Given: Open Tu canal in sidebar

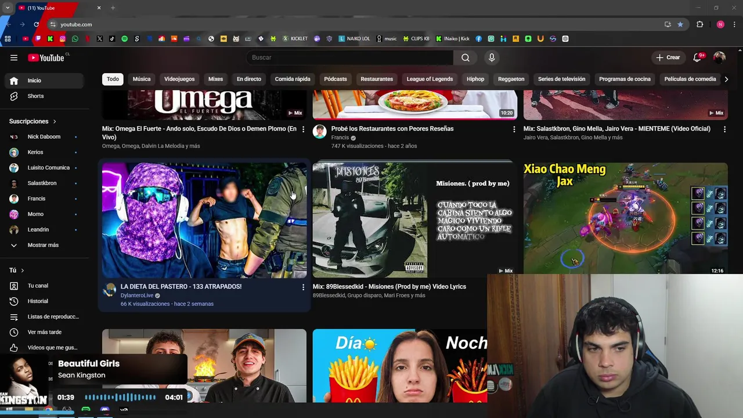Looking at the screenshot, I should (x=44, y=286).
